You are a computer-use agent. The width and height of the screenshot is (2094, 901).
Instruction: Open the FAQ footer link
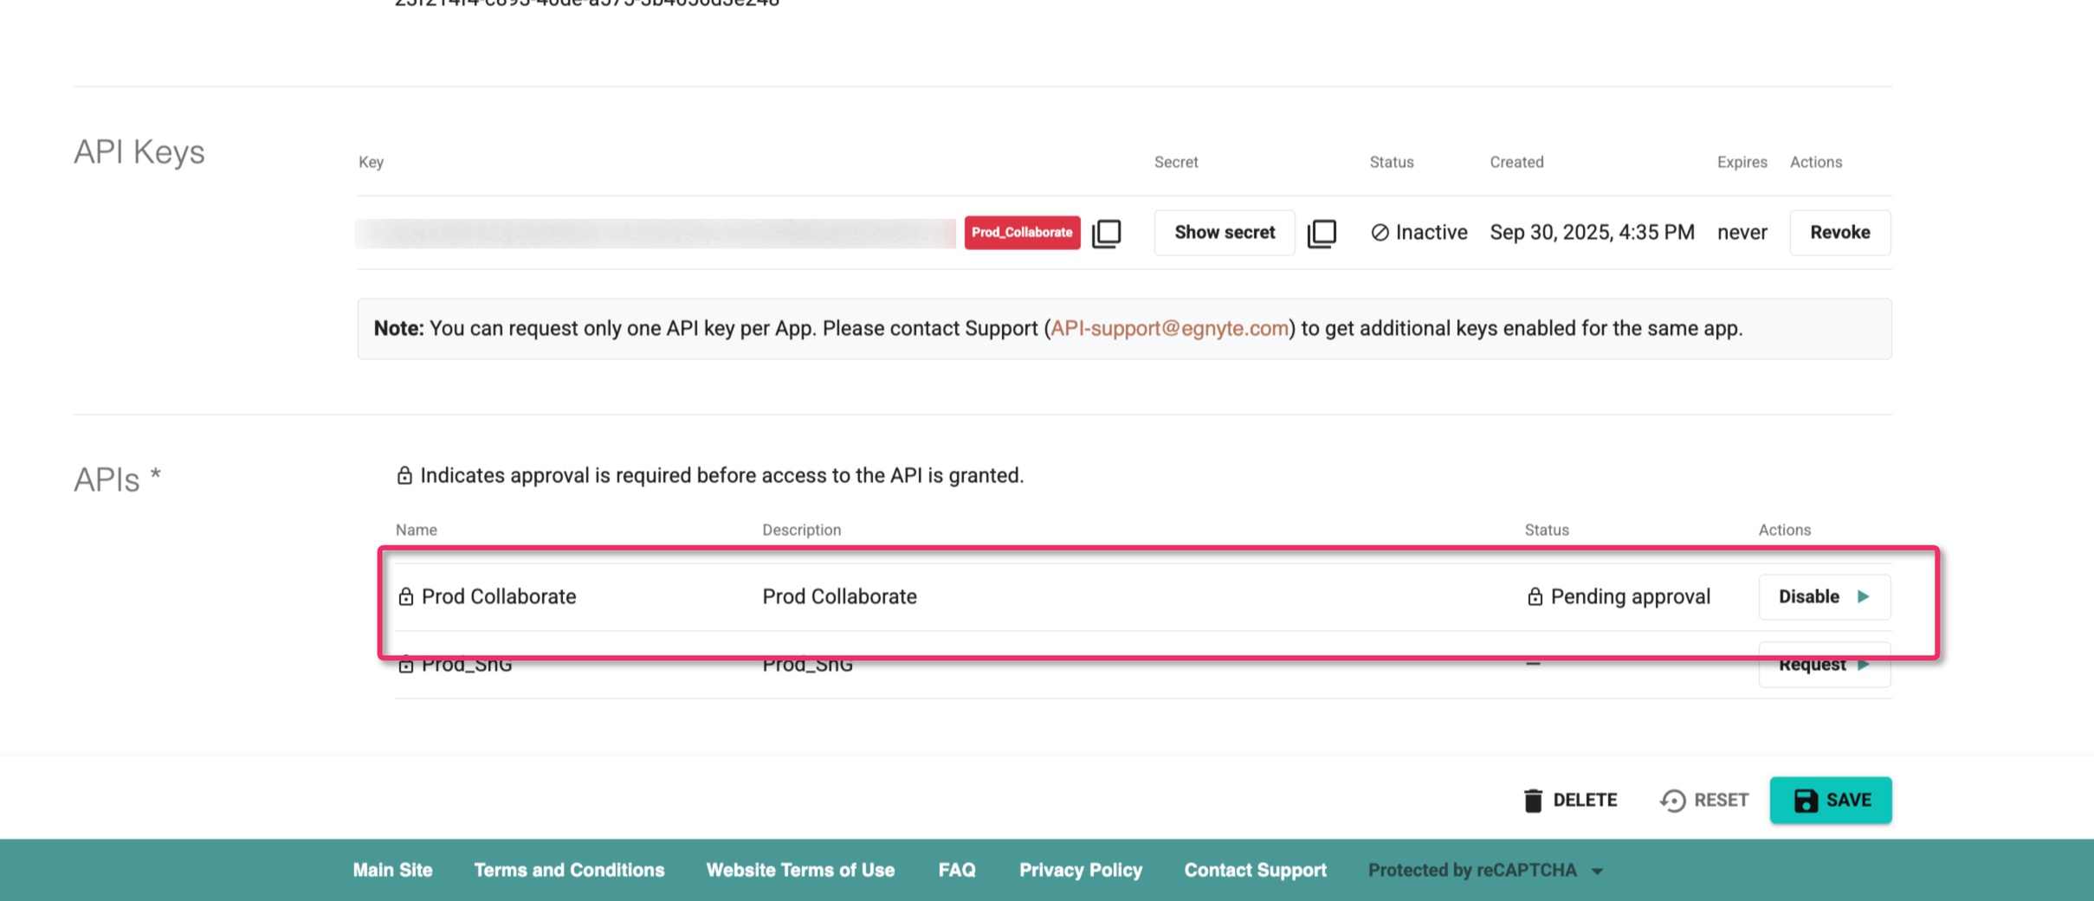pos(956,870)
